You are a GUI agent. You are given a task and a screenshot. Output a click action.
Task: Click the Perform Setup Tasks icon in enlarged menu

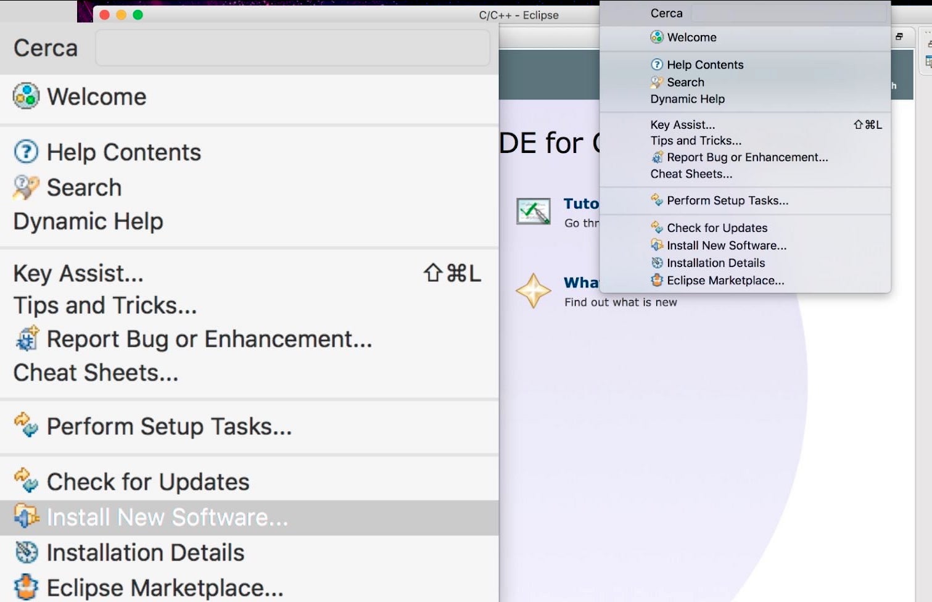[27, 426]
